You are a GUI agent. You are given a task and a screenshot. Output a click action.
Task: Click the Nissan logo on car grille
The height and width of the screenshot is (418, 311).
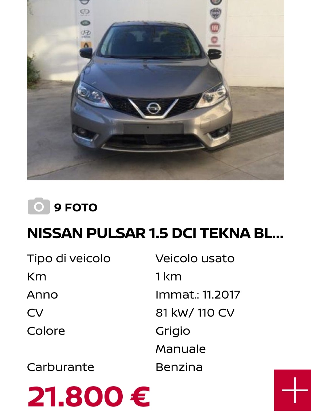(153, 108)
